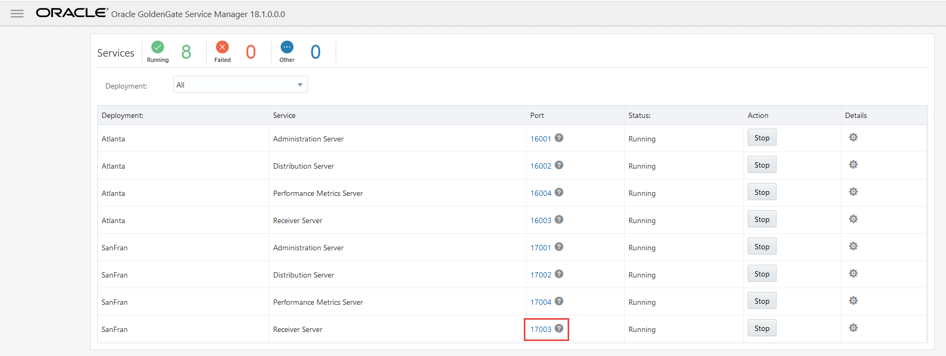Viewport: 946px width, 356px height.
Task: Click help icon next to port 16004
Action: pos(559,192)
